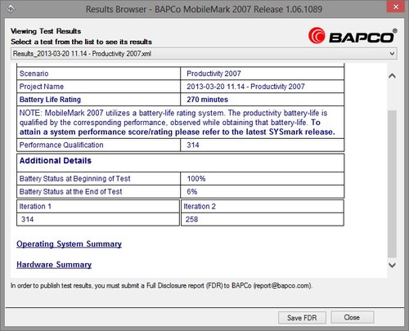Viewport: 409px width, 331px height.
Task: Click the 'Viewing Test Results' heading
Action: coord(46,31)
